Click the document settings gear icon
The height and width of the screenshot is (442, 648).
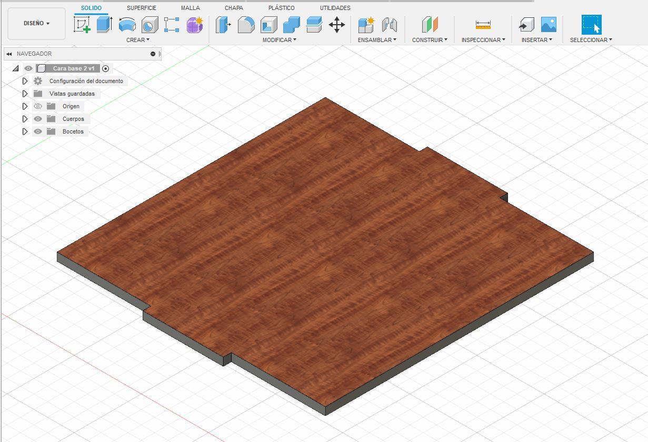pos(38,81)
